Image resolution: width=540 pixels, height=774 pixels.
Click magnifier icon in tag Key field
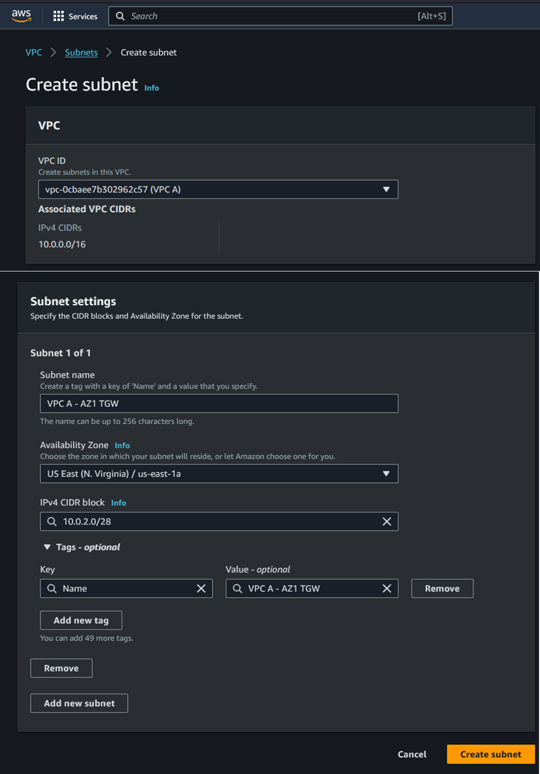pyautogui.click(x=52, y=588)
